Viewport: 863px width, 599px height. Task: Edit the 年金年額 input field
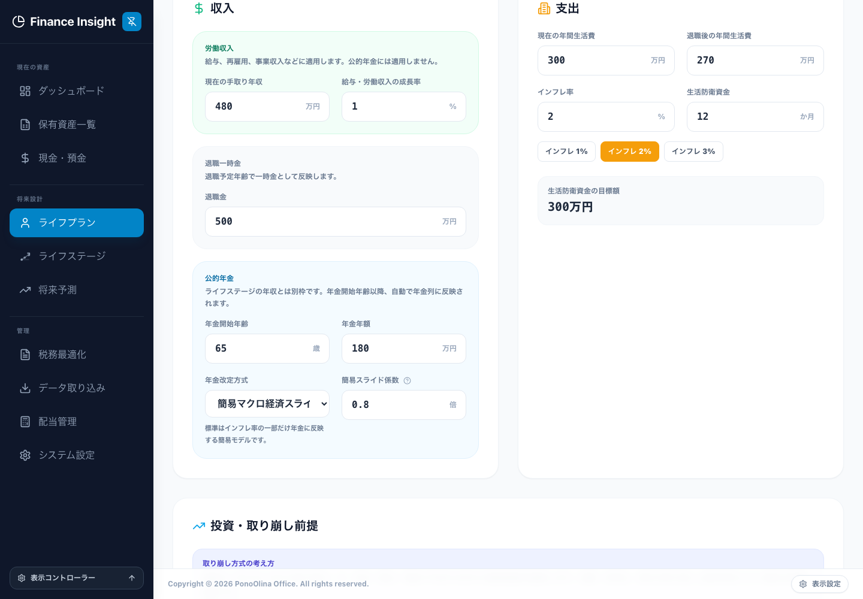point(404,349)
